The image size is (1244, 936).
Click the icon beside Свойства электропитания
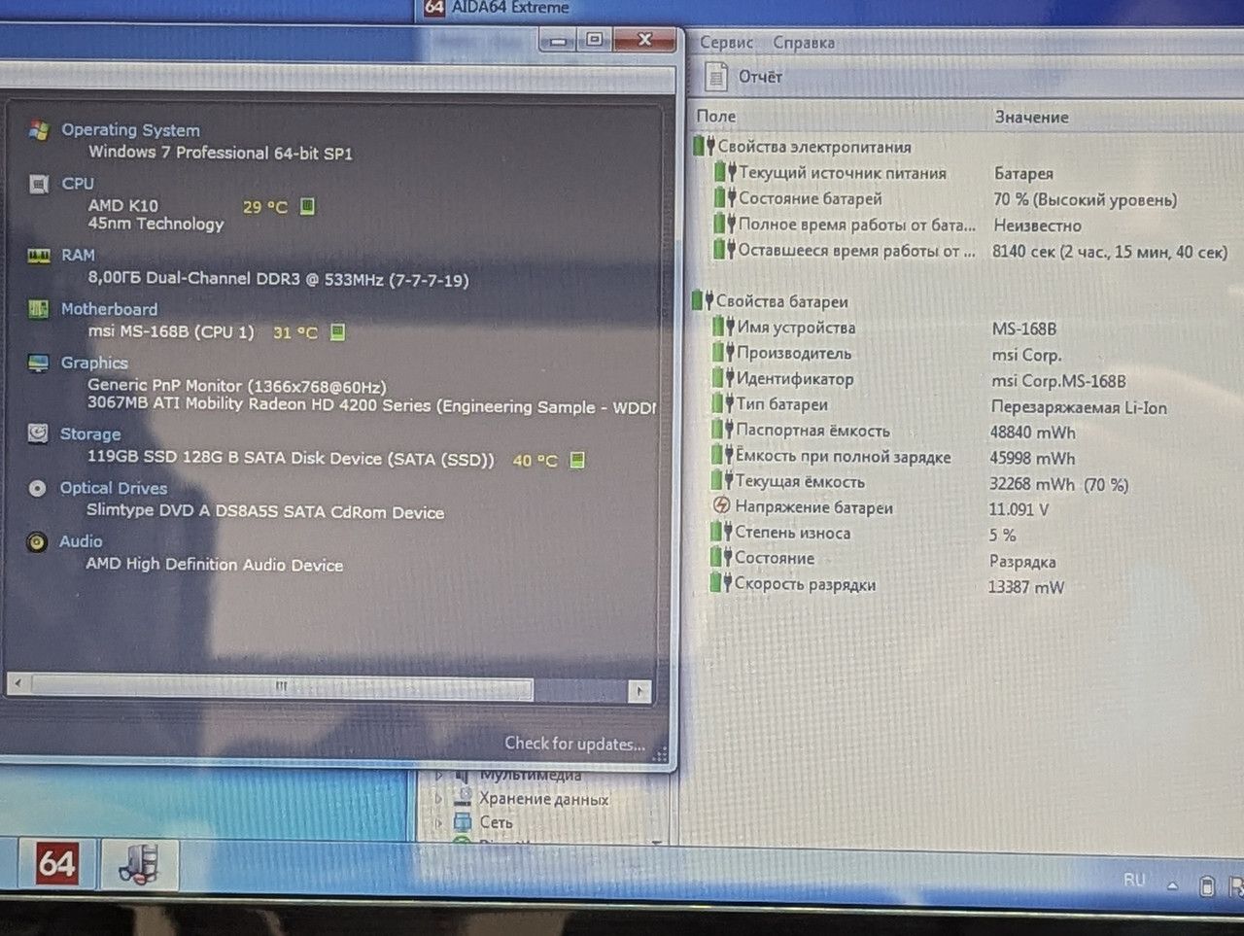[705, 147]
